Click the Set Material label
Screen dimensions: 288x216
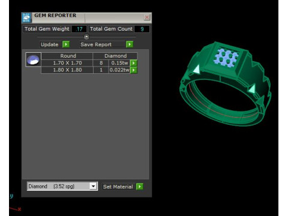click(x=118, y=187)
